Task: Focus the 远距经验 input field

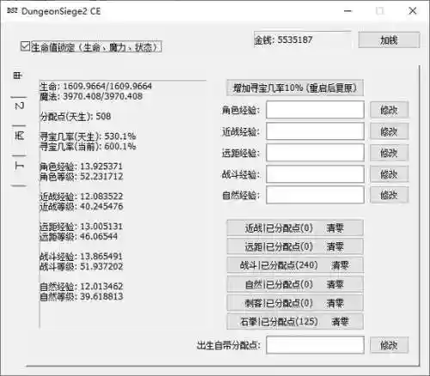Action: point(315,153)
